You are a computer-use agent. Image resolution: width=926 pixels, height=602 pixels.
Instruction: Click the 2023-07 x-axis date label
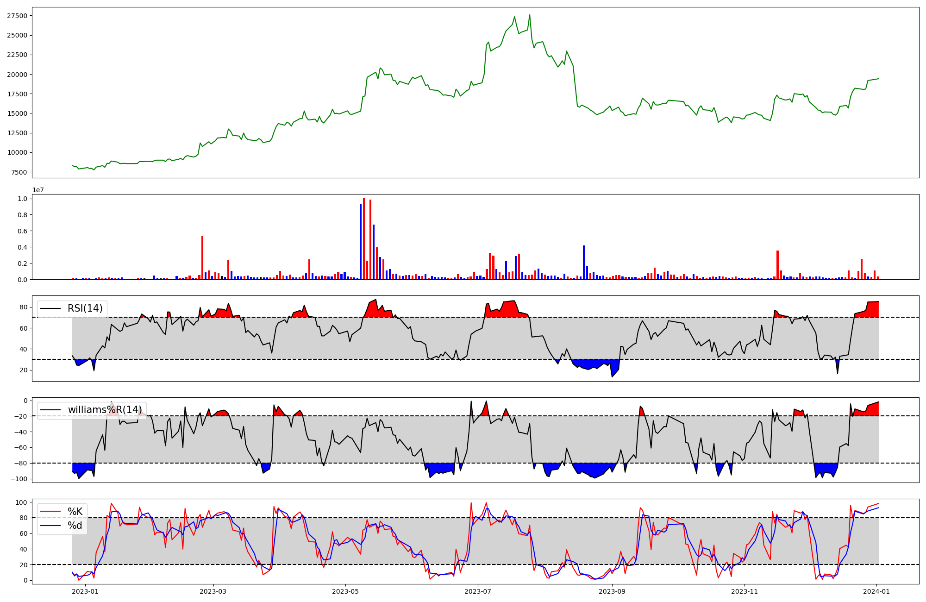point(477,591)
